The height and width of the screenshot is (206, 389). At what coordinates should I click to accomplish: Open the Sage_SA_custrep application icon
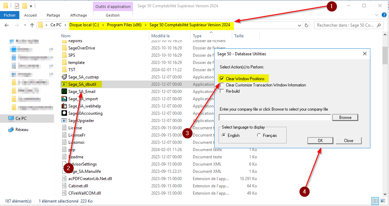64,77
